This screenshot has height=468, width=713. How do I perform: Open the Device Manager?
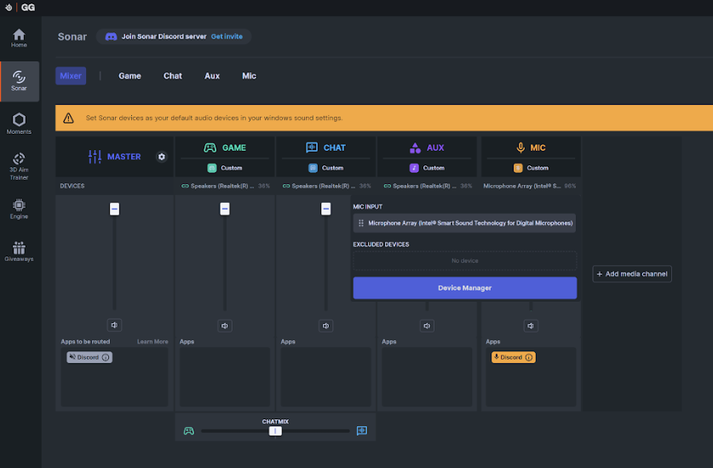coord(465,288)
